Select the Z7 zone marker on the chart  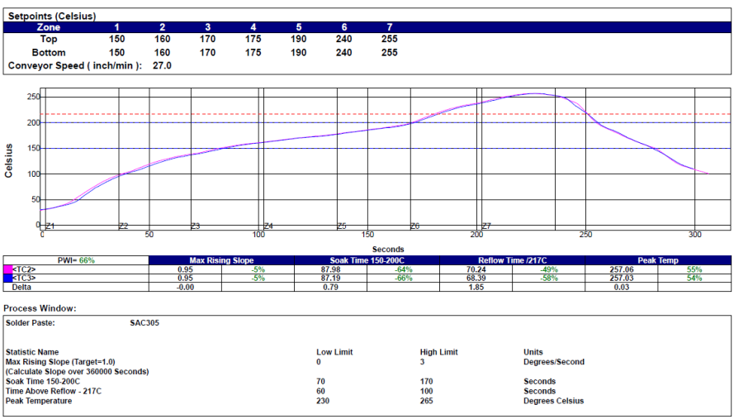486,226
